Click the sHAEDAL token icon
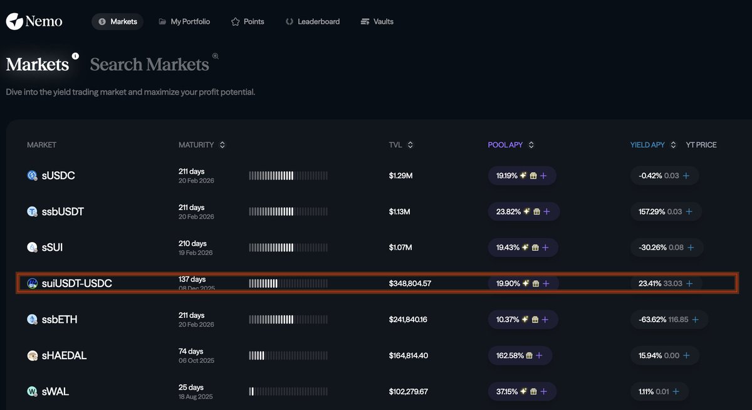The image size is (752, 410). pos(32,355)
